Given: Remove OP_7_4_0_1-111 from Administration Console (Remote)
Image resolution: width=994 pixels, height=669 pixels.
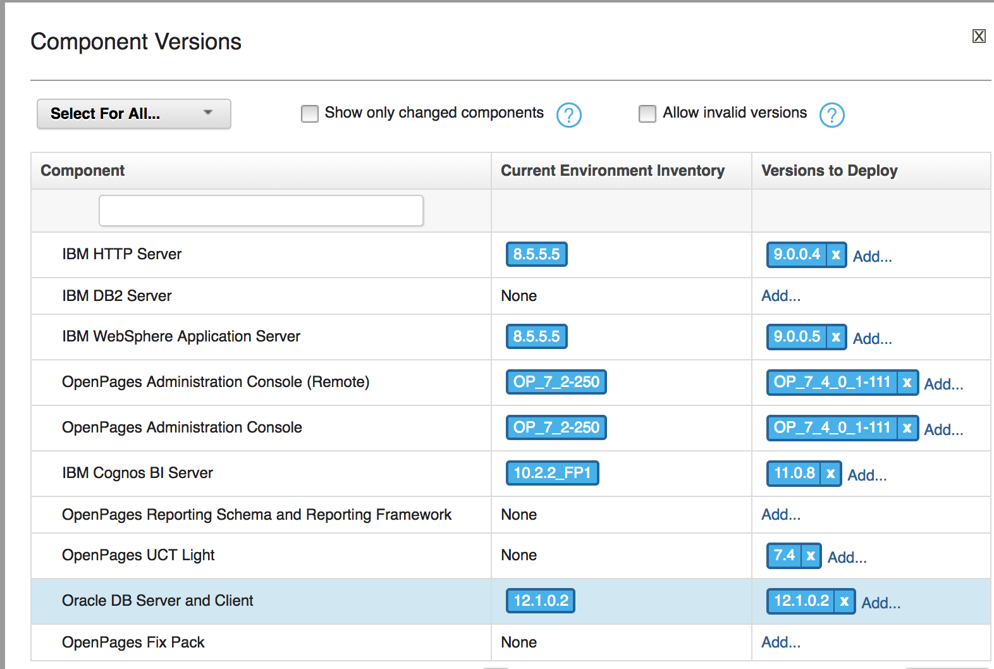Looking at the screenshot, I should point(907,383).
